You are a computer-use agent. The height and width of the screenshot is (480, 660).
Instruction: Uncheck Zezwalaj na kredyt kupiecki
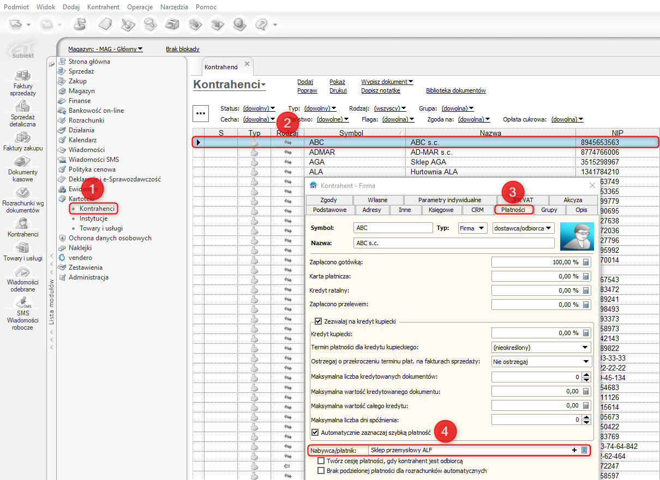pos(319,322)
